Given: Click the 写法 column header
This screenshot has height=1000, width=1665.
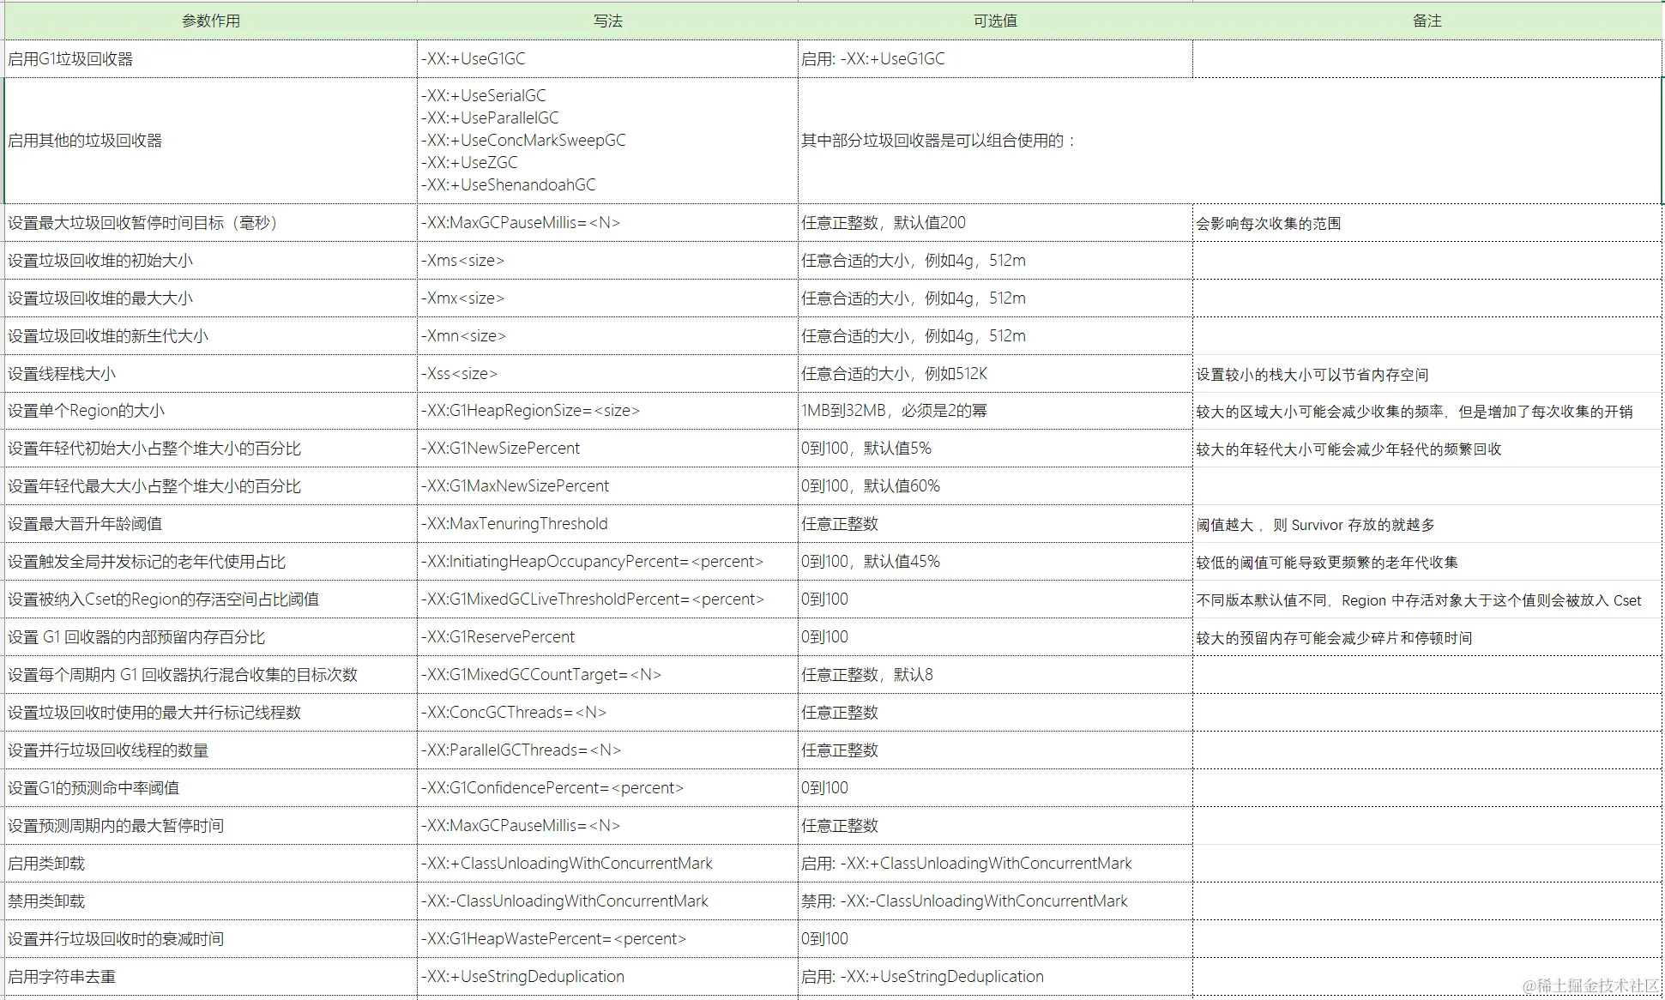Looking at the screenshot, I should tap(607, 21).
